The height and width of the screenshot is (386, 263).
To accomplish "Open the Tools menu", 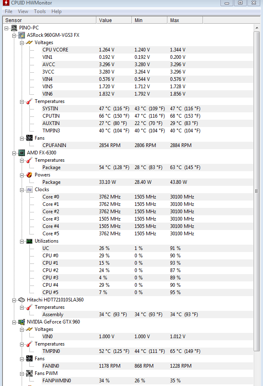I will click(x=40, y=11).
